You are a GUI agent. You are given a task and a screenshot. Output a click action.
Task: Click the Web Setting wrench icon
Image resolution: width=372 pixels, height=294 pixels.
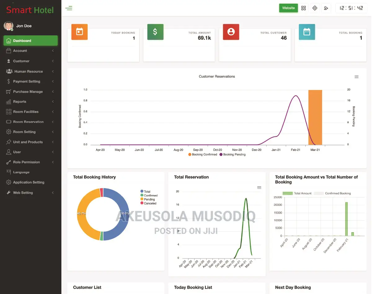[x=9, y=192]
